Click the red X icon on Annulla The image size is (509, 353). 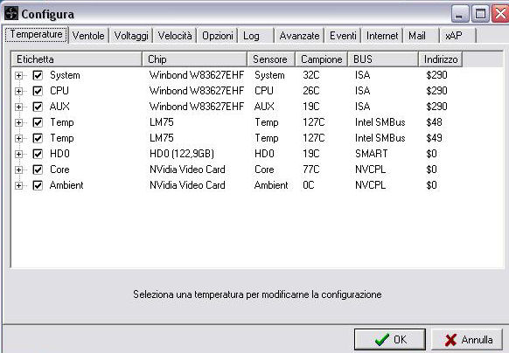(450, 340)
